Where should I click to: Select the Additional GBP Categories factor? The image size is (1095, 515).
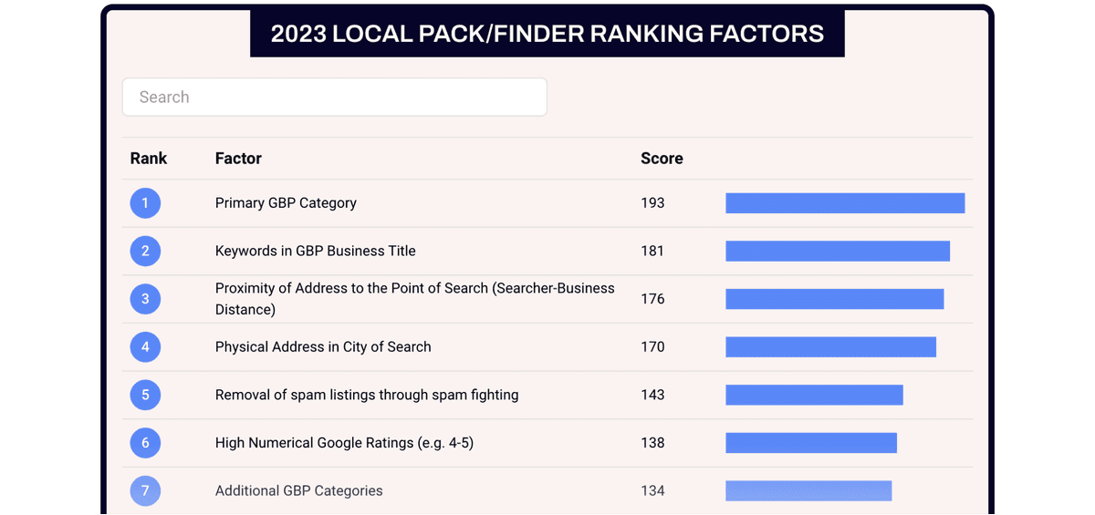click(x=298, y=491)
